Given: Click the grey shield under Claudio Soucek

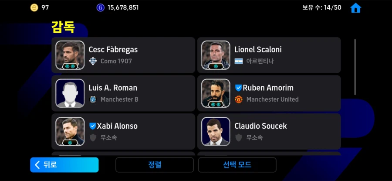Looking at the screenshot, I should 238,137.
